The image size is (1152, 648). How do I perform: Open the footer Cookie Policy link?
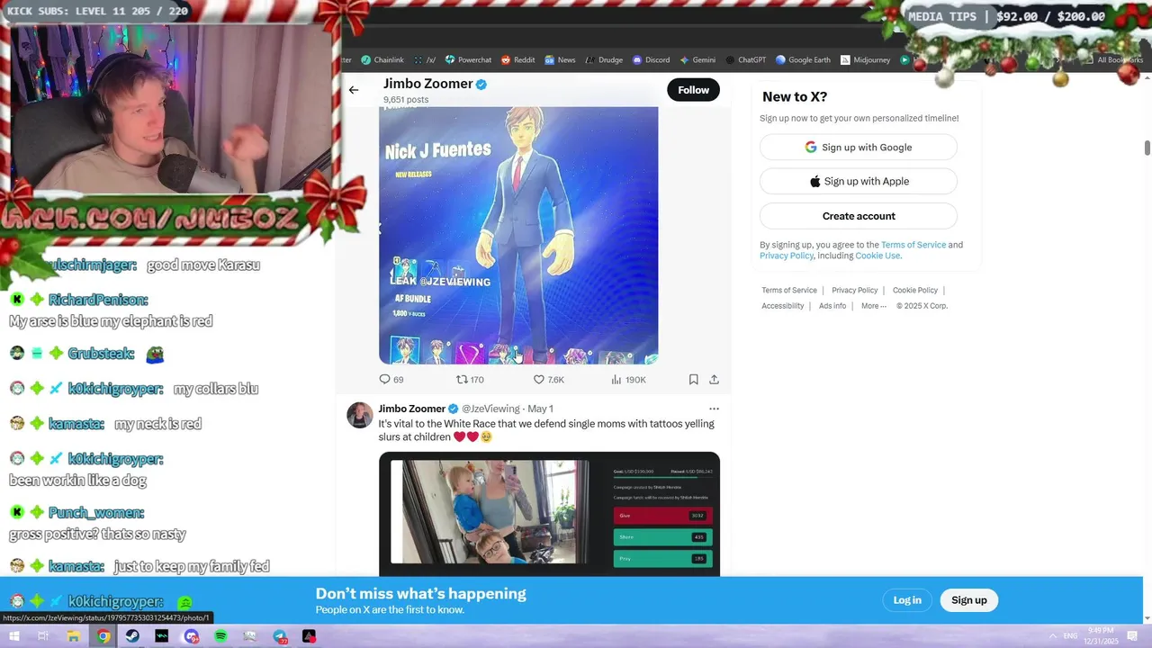915,291
